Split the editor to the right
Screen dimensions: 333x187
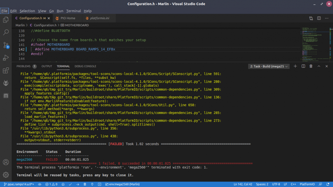tap(318, 18)
